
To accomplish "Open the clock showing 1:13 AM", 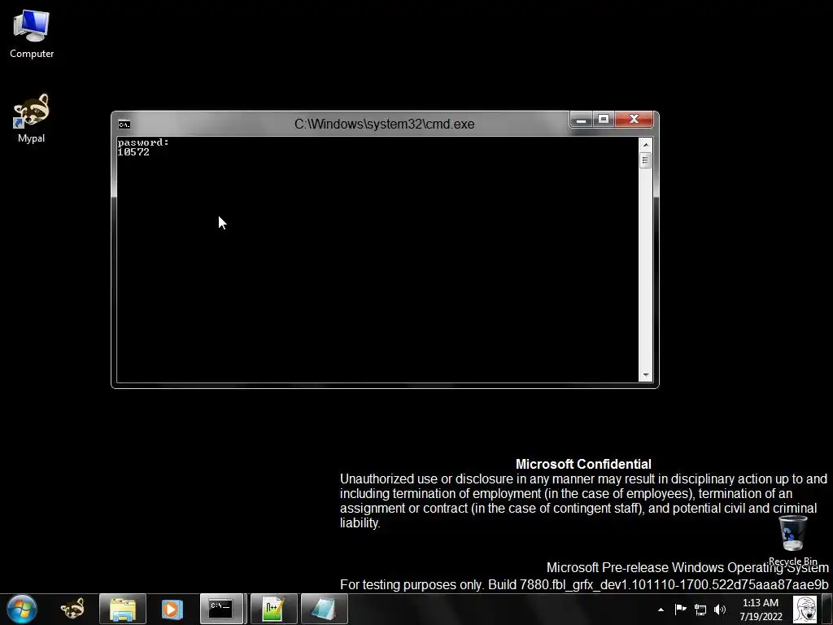I will pyautogui.click(x=761, y=610).
